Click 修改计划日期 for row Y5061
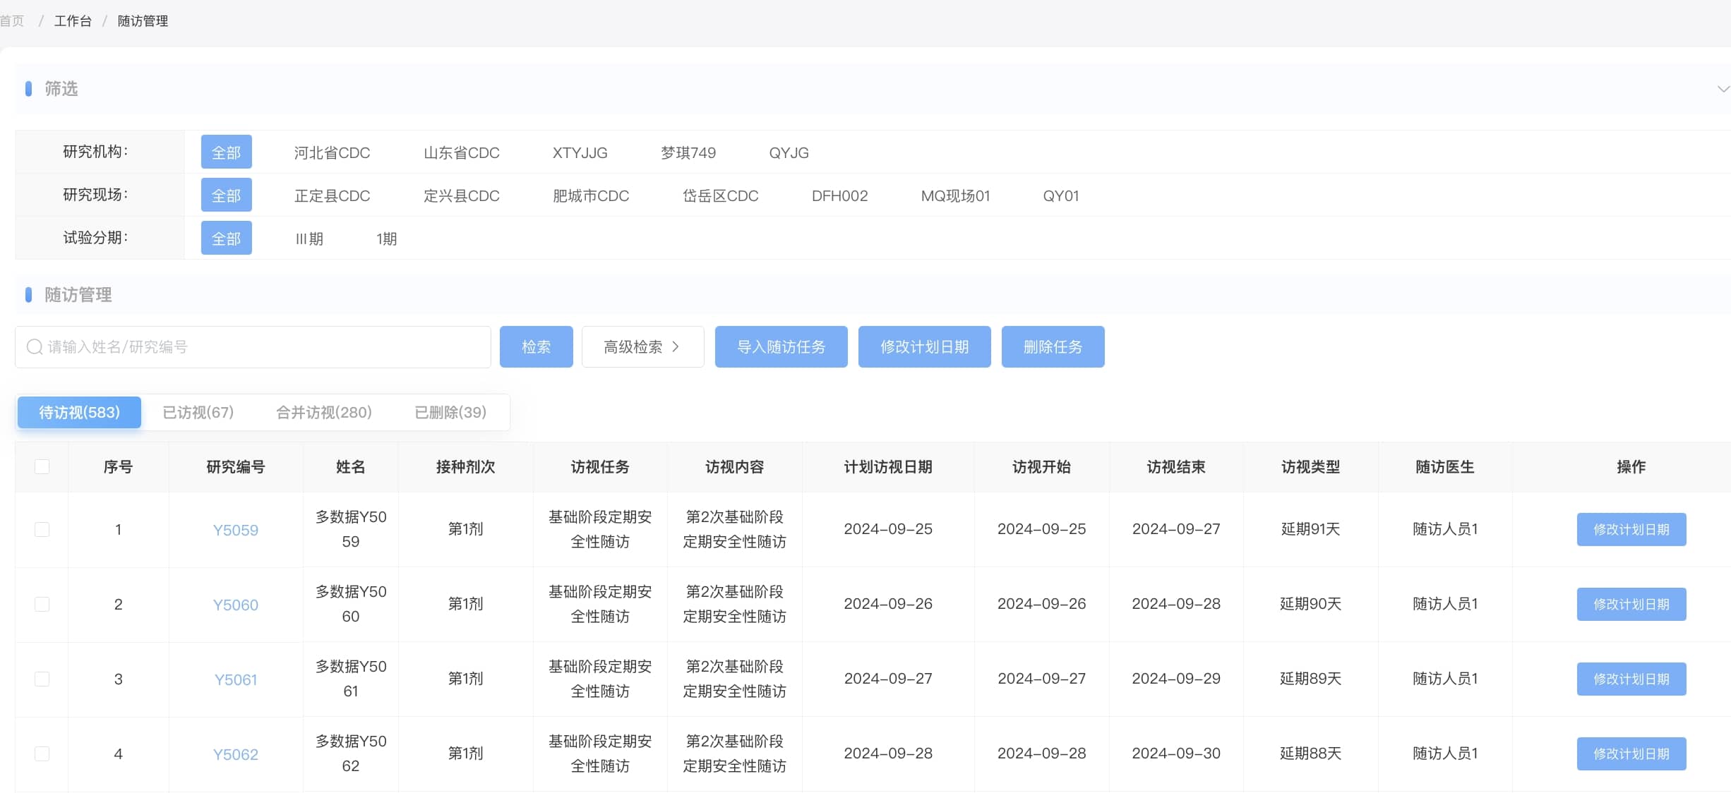 click(1631, 679)
